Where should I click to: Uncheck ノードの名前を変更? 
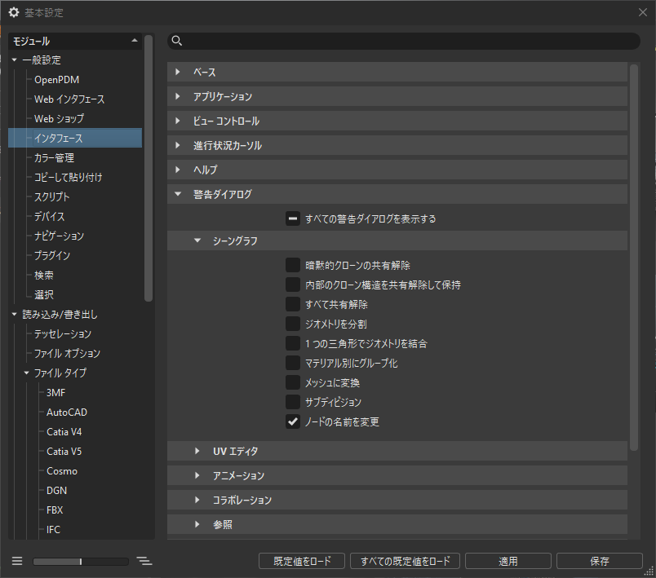(x=292, y=421)
